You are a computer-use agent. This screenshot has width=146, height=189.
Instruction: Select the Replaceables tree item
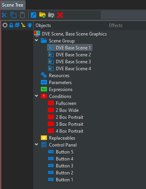click(x=62, y=138)
